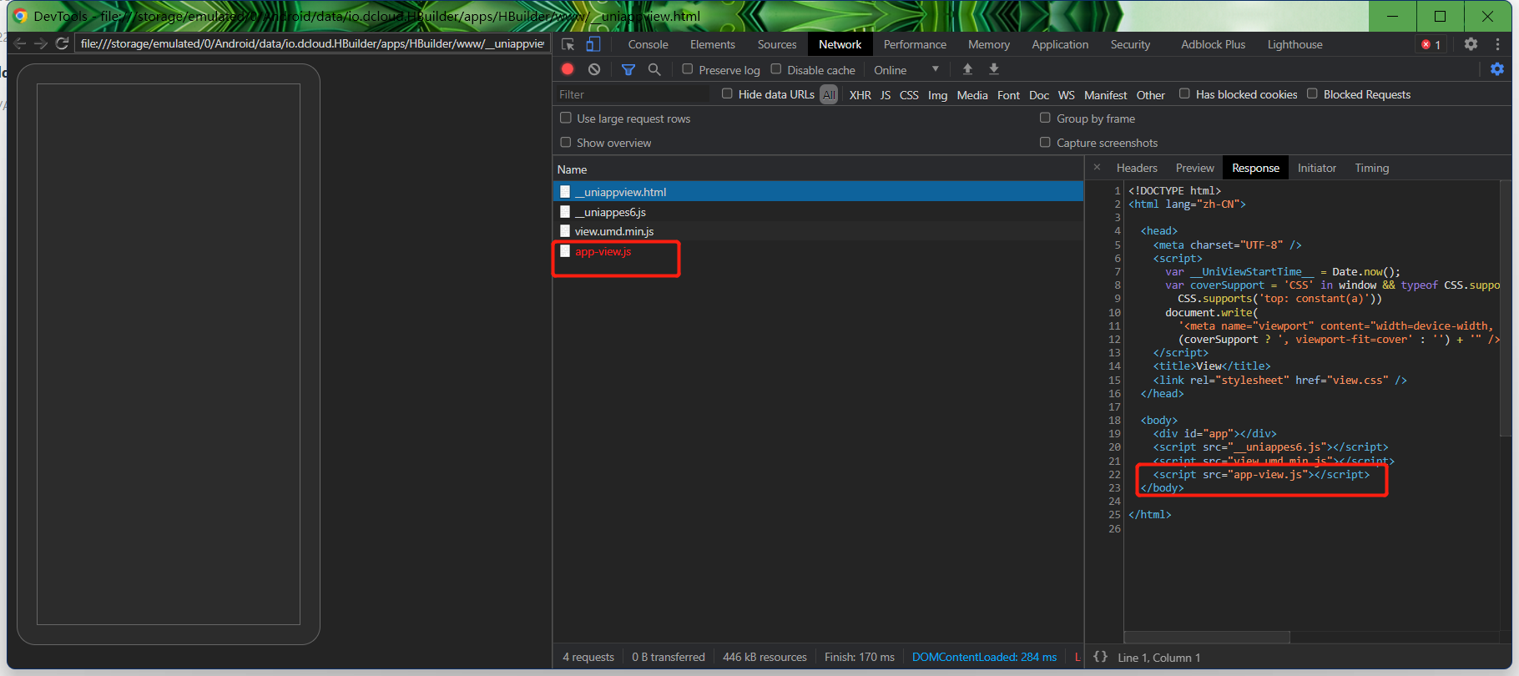Image resolution: width=1519 pixels, height=676 pixels.
Task: Toggle the device toolbar icon
Action: [x=593, y=44]
